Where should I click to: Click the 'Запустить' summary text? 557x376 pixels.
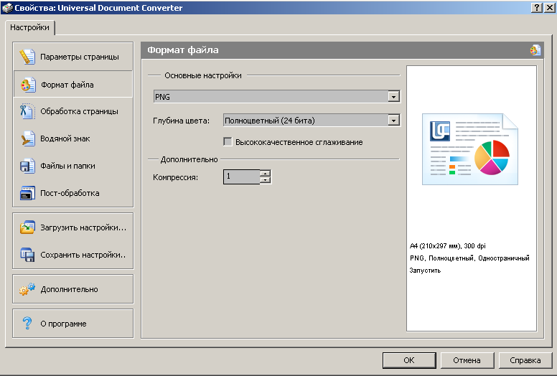click(x=425, y=271)
